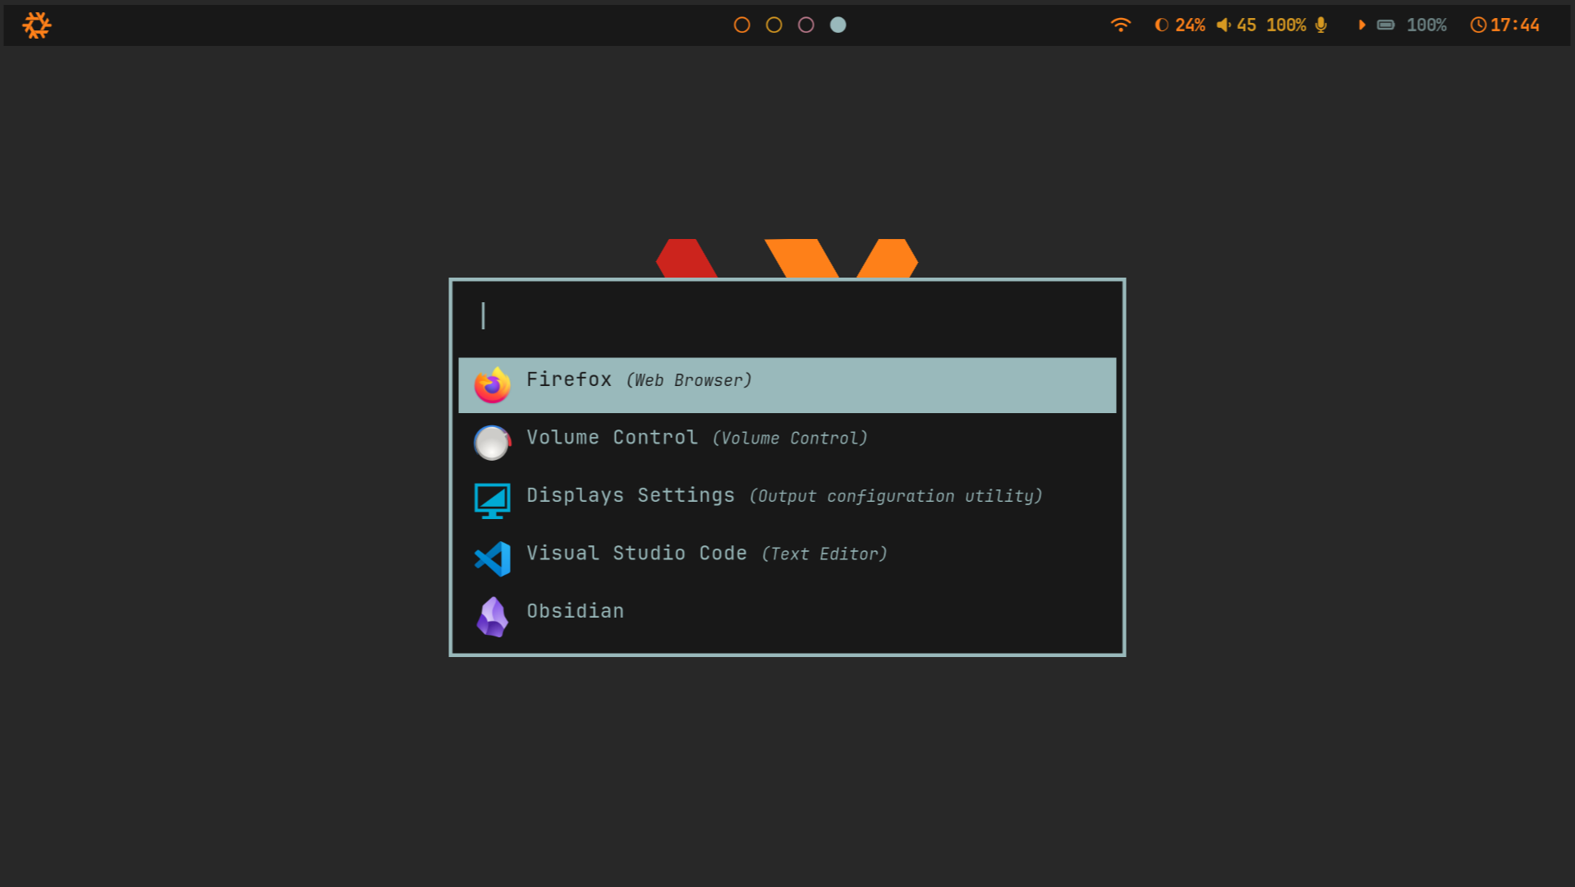The width and height of the screenshot is (1575, 887).
Task: Switch to the third workspace circle
Action: click(806, 25)
